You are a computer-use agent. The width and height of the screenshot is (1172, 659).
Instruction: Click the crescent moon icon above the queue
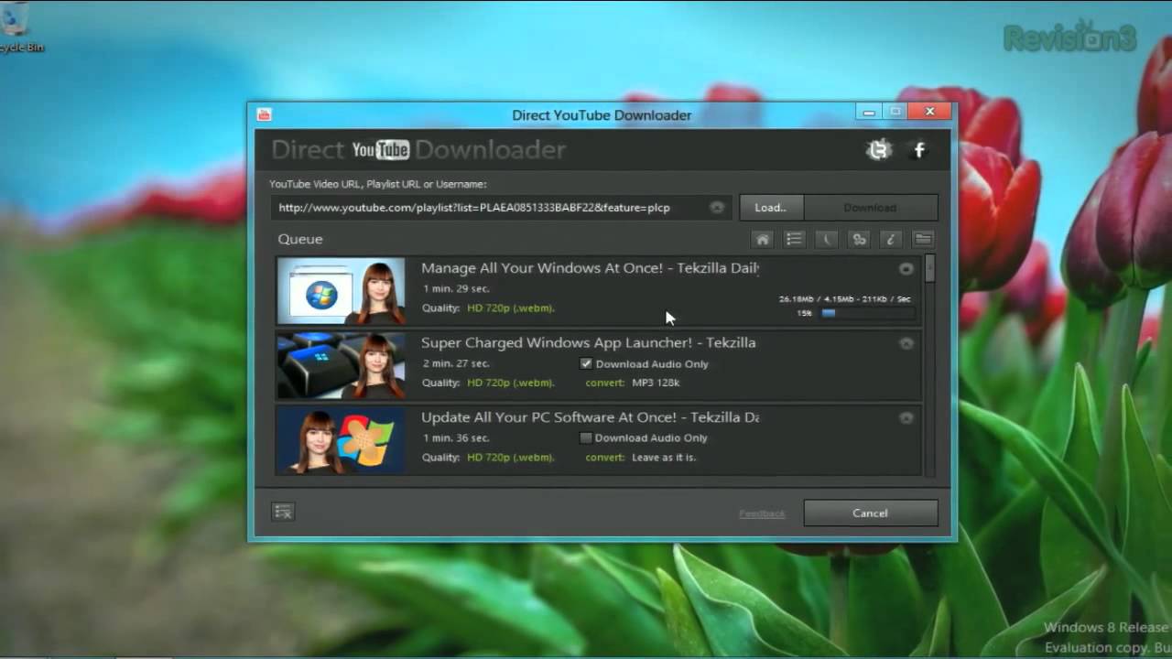(x=826, y=239)
